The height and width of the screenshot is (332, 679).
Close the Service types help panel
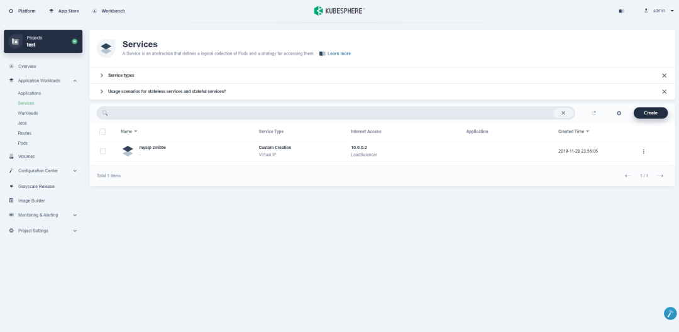[x=665, y=75]
